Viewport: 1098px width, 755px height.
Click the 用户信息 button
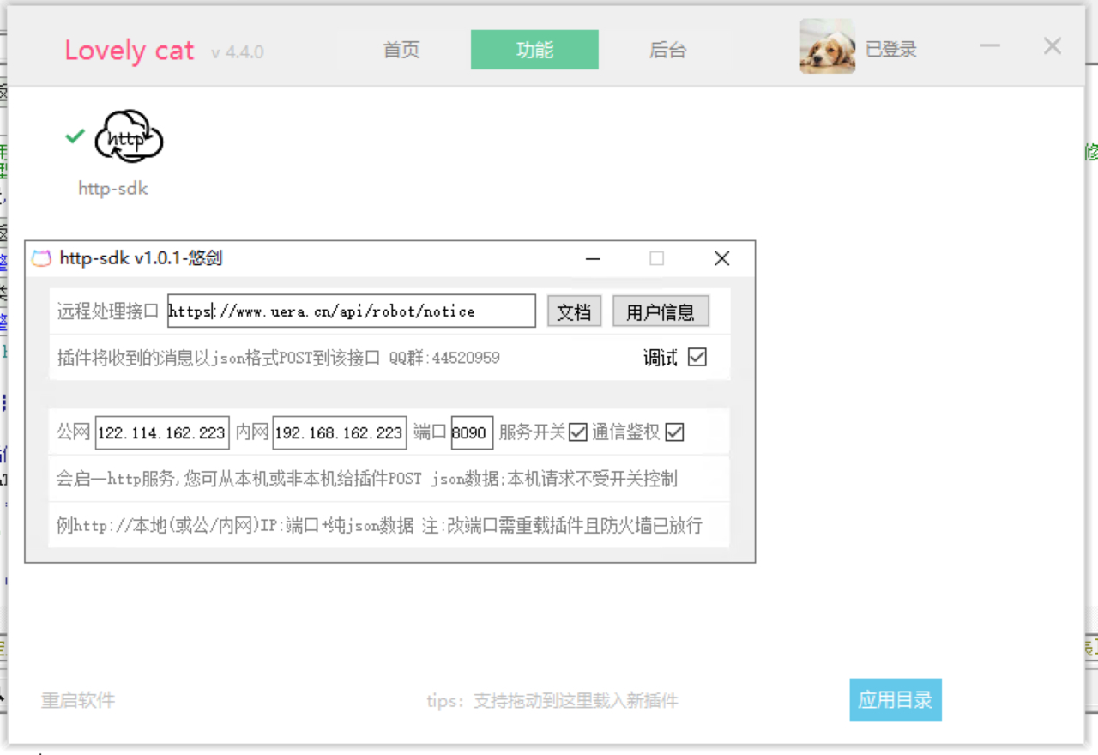tap(661, 311)
